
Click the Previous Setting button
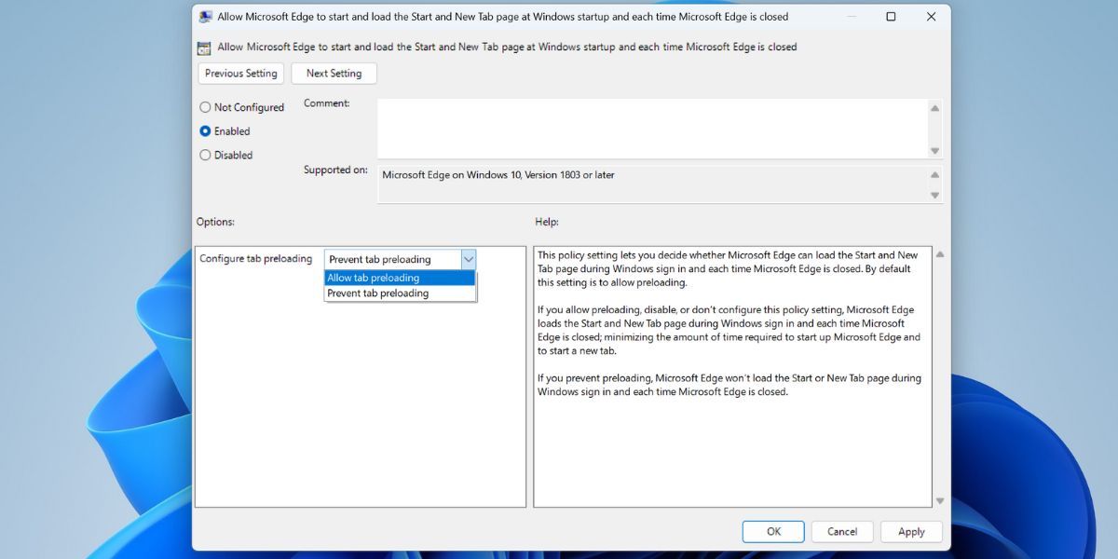[239, 73]
